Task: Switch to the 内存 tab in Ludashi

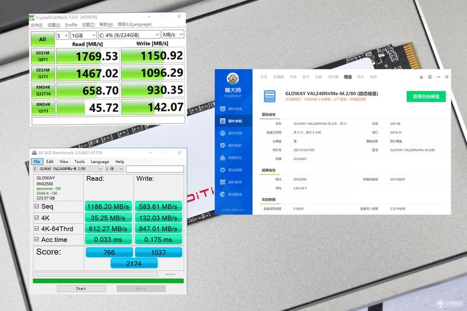Action: [x=293, y=77]
